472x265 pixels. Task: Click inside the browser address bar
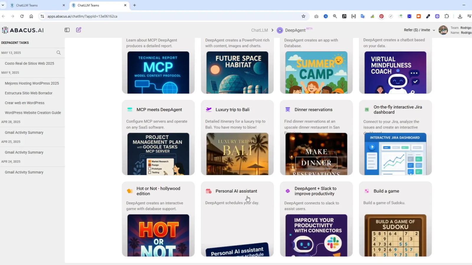pyautogui.click(x=118, y=16)
